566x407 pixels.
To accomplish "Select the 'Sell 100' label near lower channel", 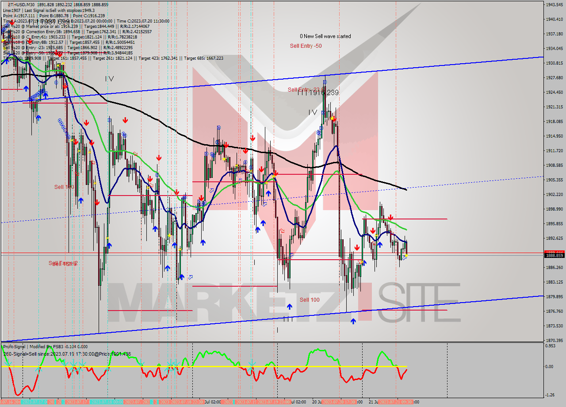I will tap(310, 299).
